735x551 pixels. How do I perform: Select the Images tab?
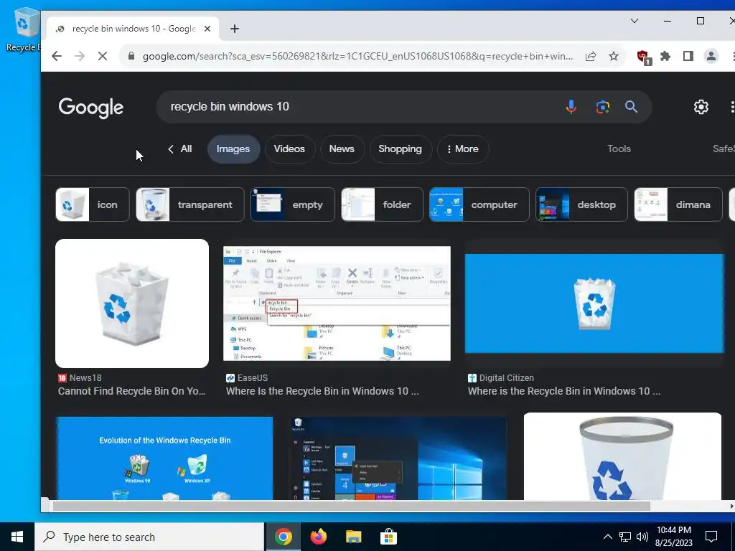click(233, 149)
